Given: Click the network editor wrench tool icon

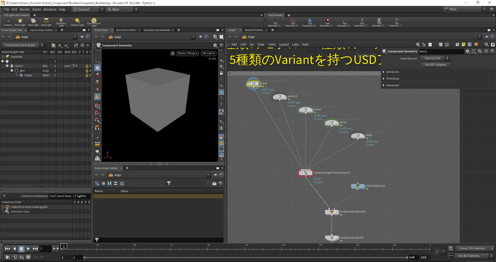Looking at the screenshot, I should click(x=417, y=45).
